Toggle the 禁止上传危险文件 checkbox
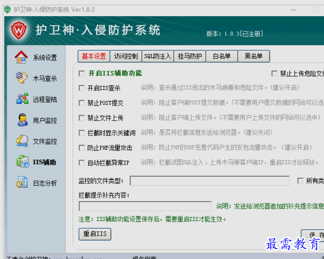This screenshot has height=259, width=324. coord(274,73)
